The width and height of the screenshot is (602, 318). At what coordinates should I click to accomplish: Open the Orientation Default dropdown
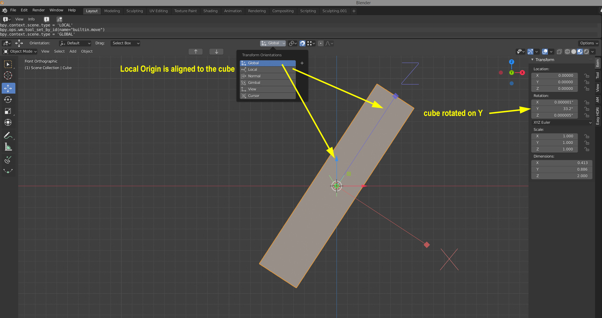pyautogui.click(x=75, y=43)
